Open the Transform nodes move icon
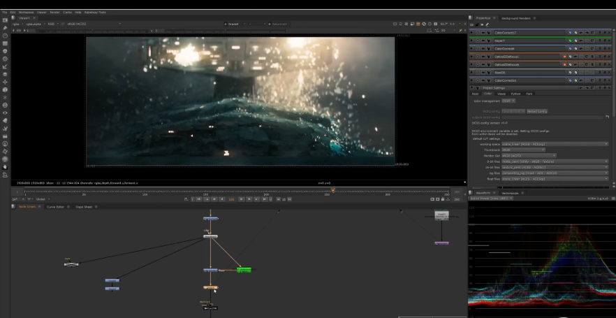 pyautogui.click(x=6, y=82)
